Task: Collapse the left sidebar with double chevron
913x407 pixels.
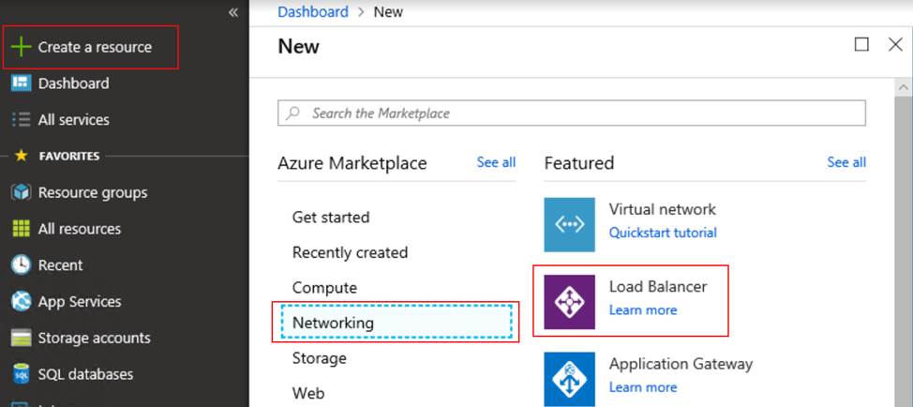Action: (x=233, y=13)
